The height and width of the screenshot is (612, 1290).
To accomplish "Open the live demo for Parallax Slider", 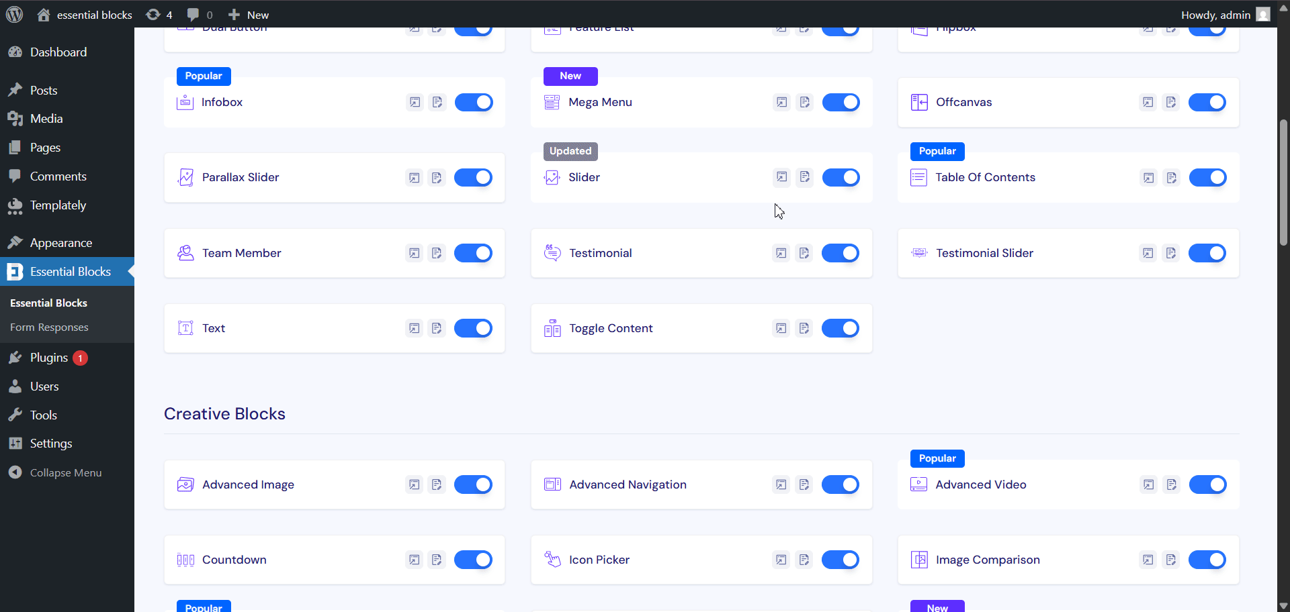I will point(415,177).
